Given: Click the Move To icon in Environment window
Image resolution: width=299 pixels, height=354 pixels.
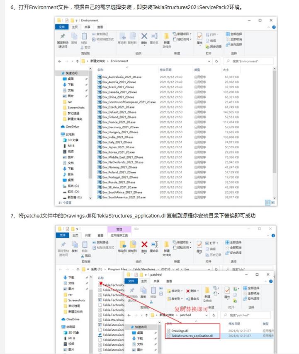Looking at the screenshot, I should pyautogui.click(x=123, y=36).
